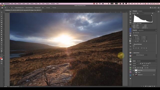Choose the Zoom In mode icon

coord(9,8)
